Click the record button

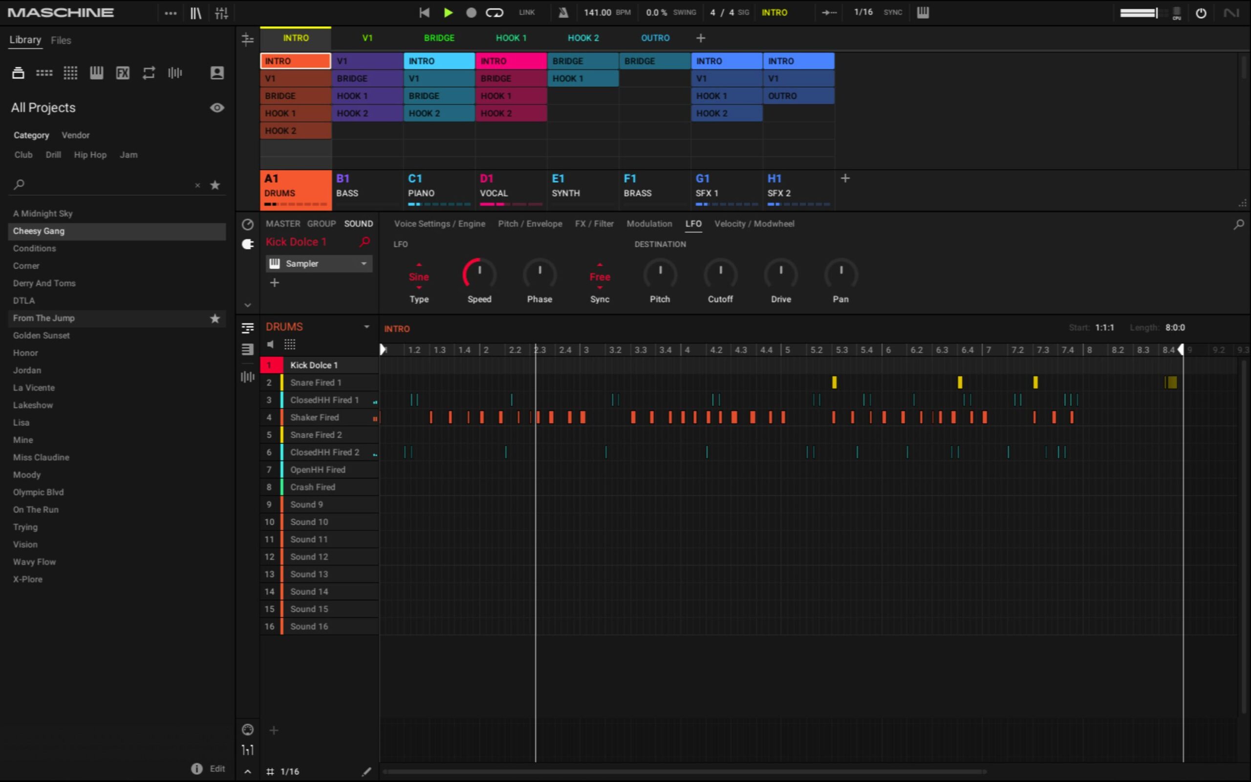[471, 12]
